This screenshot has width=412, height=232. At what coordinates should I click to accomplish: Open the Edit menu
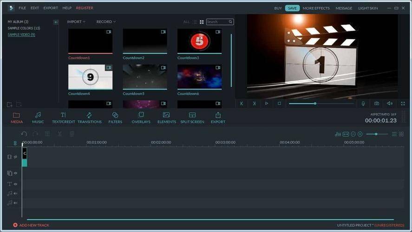(x=35, y=8)
